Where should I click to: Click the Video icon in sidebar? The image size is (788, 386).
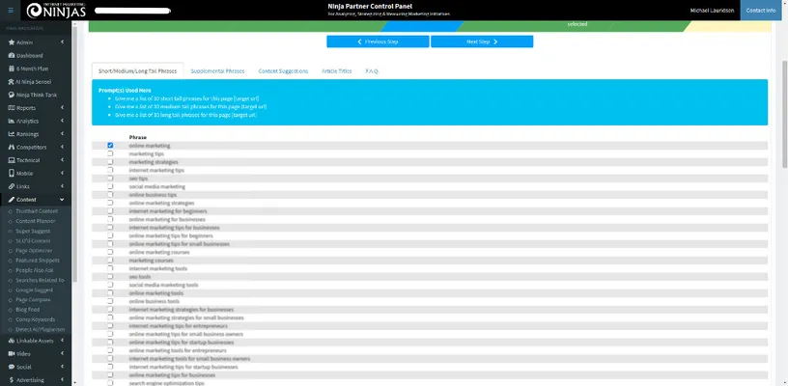click(x=11, y=353)
